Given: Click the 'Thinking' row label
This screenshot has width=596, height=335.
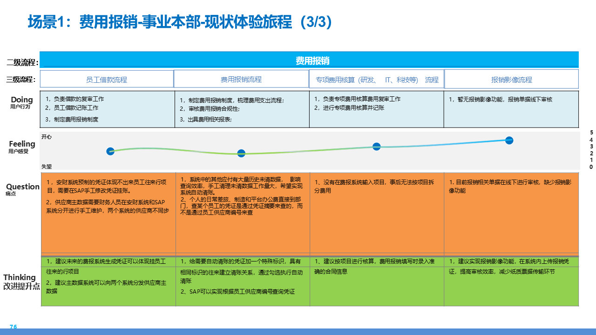Looking at the screenshot, I should pyautogui.click(x=20, y=277).
